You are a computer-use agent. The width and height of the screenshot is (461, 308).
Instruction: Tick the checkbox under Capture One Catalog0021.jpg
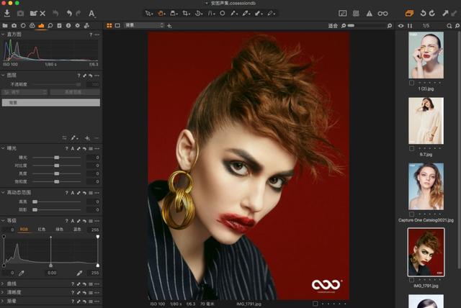pyautogui.click(x=411, y=214)
